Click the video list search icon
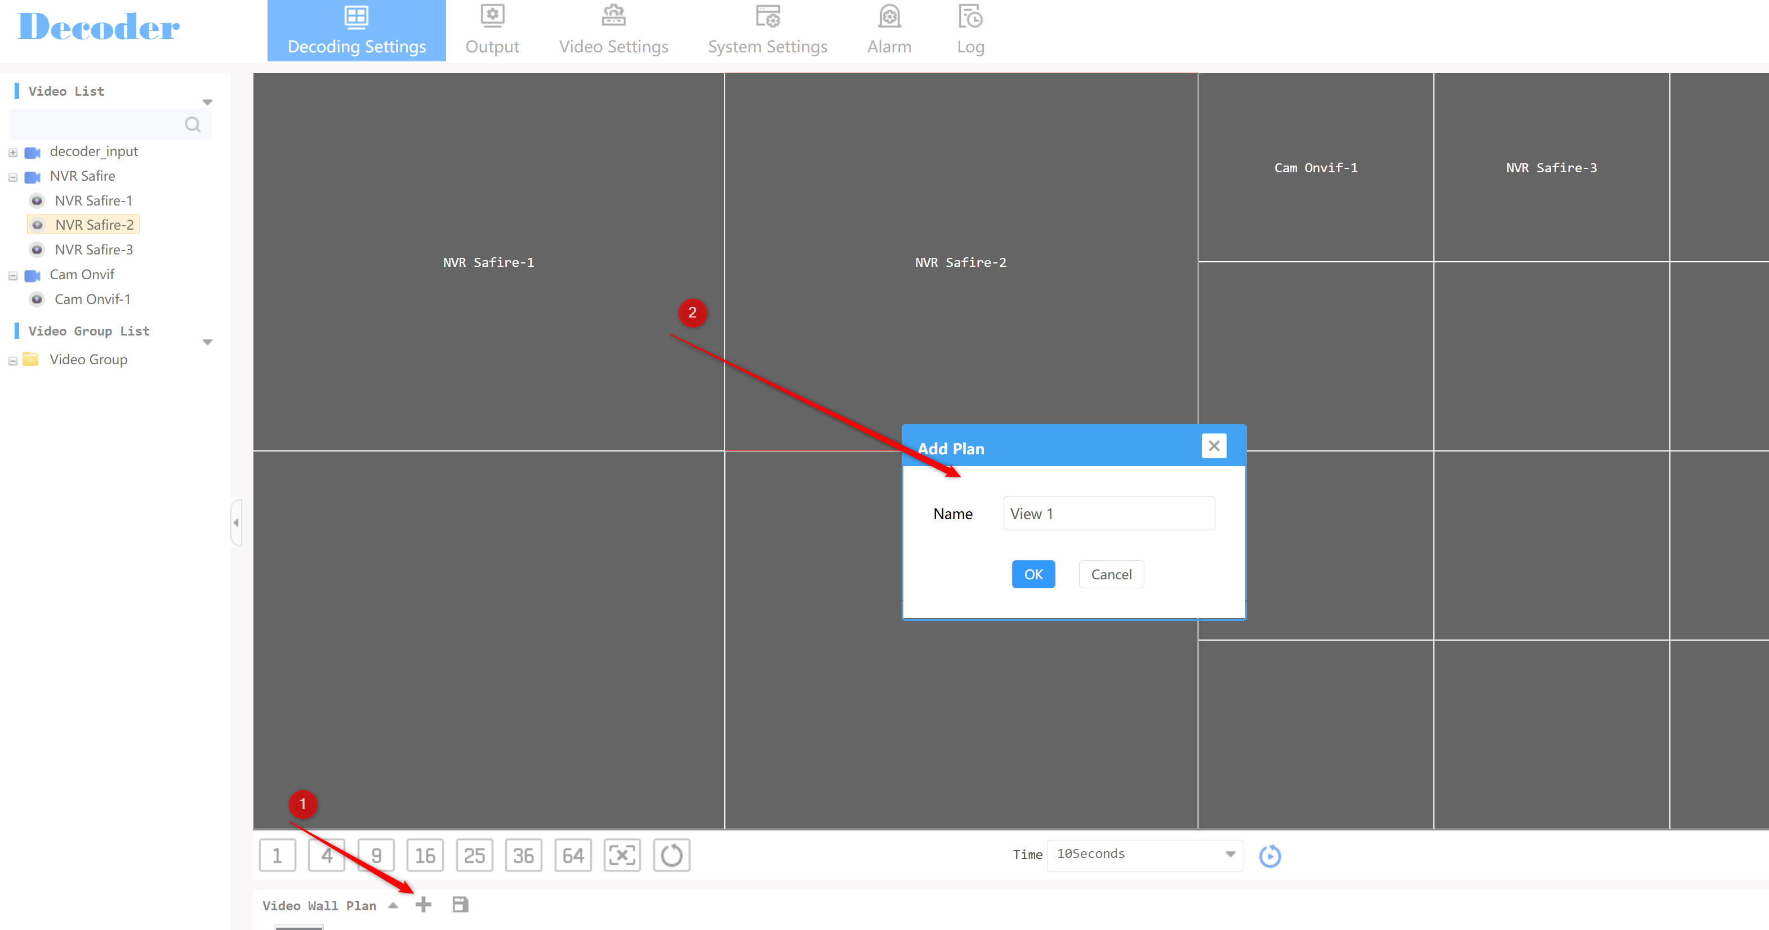Image resolution: width=1769 pixels, height=930 pixels. pos(193,124)
